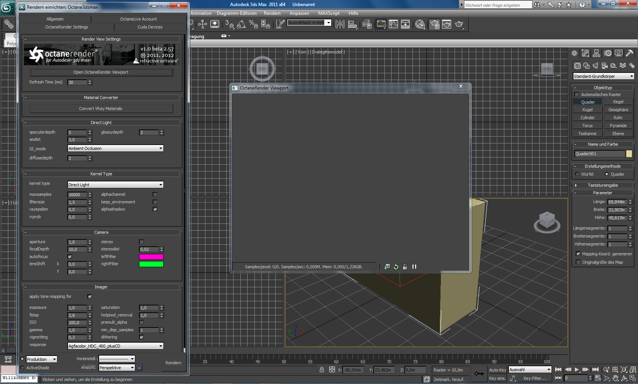This screenshot has width=638, height=384.
Task: Select the Cameras category icon
Action: (605, 66)
